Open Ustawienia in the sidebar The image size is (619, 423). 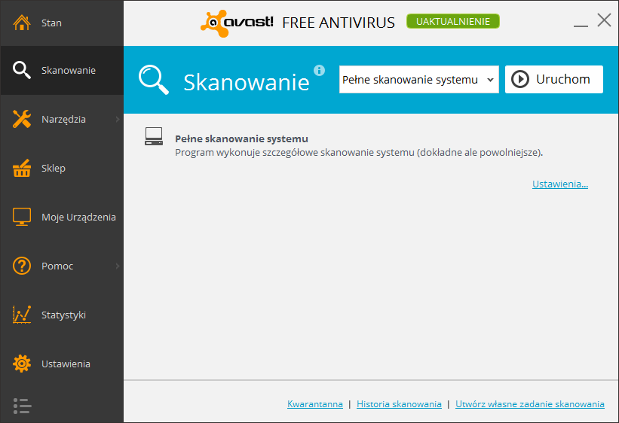[62, 364]
